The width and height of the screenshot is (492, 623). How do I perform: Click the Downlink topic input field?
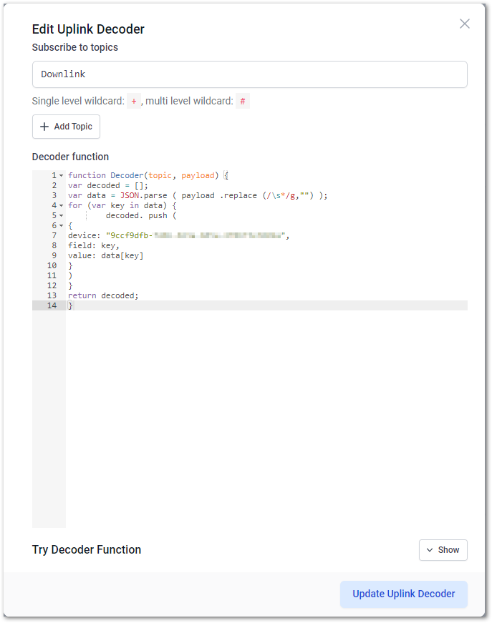pos(249,74)
